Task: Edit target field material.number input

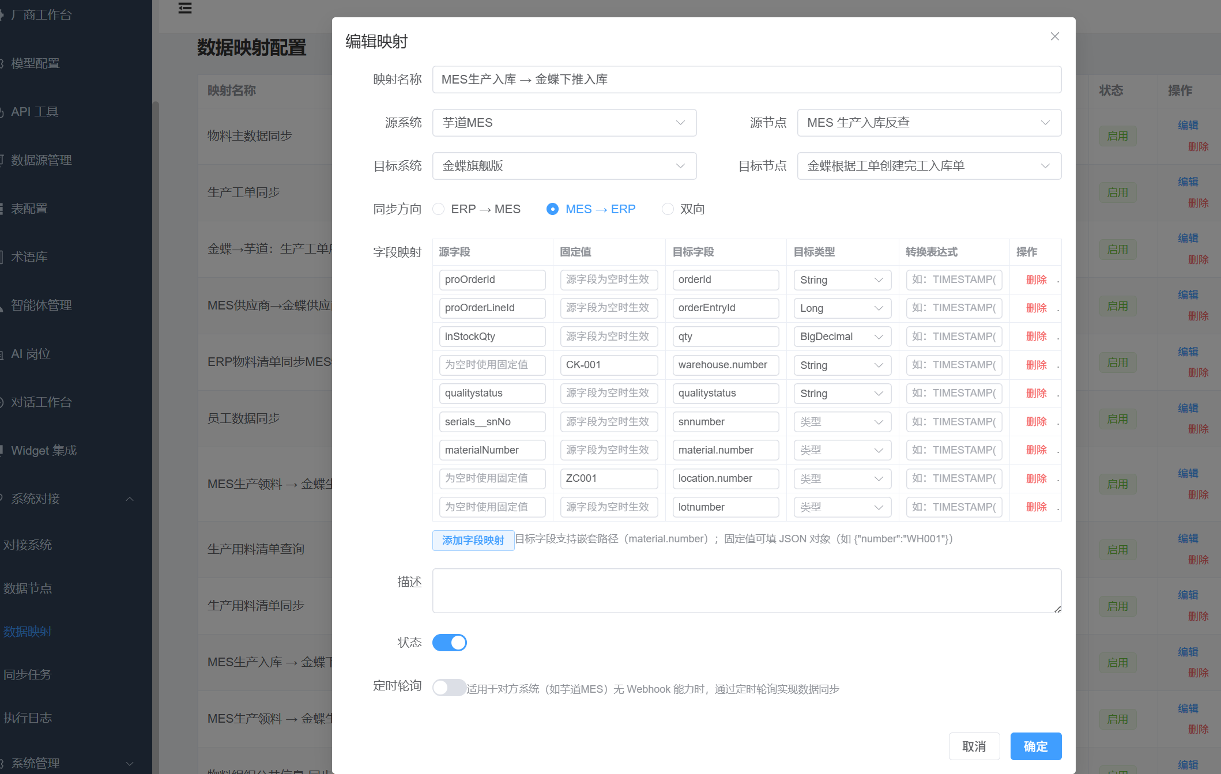Action: click(x=726, y=450)
